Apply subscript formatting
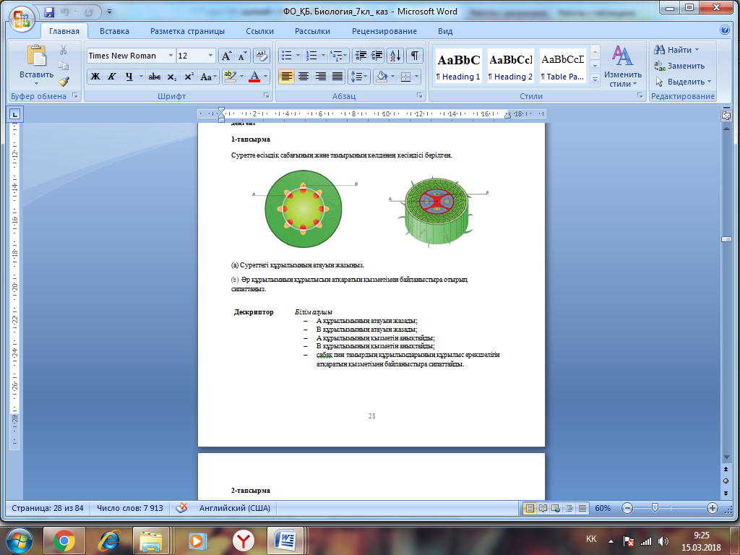Image resolution: width=740 pixels, height=555 pixels. [172, 77]
